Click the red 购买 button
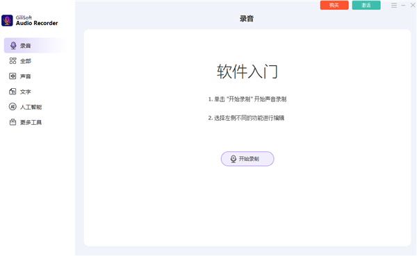 coord(334,6)
